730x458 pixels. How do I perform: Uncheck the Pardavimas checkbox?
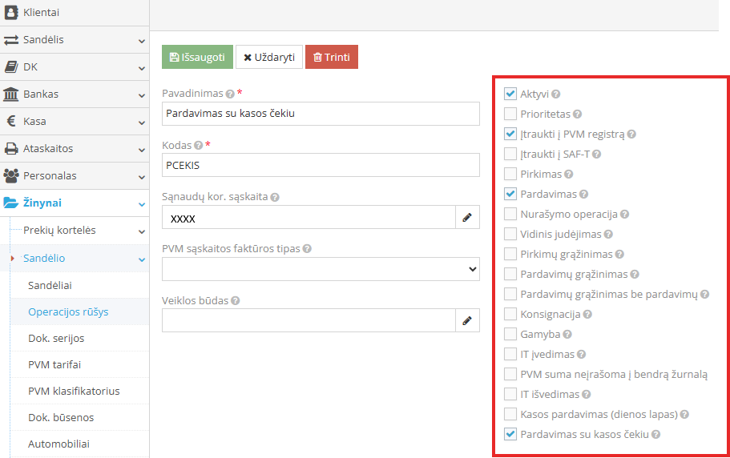[x=510, y=194]
